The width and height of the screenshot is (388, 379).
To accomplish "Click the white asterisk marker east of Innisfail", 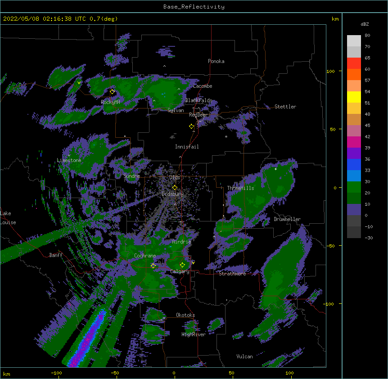I will [x=226, y=136].
